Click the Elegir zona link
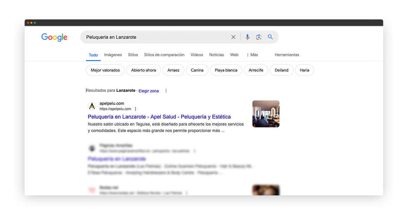The width and height of the screenshot is (407, 213). (149, 91)
